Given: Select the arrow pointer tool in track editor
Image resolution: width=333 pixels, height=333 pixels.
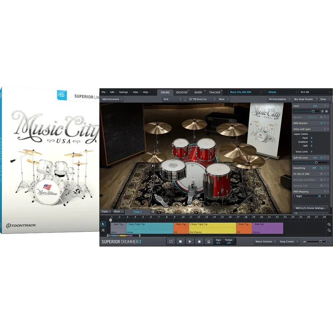Looking at the screenshot, I should coord(103,224).
